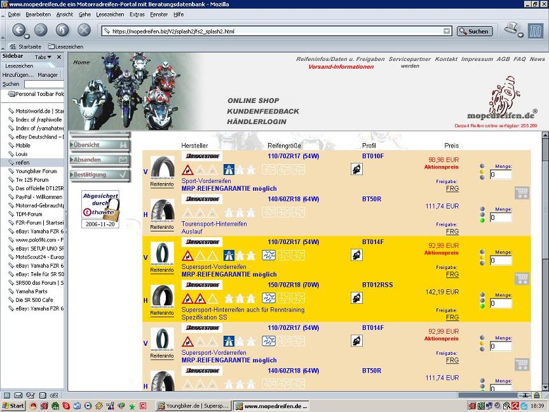
Task: Click the Suchen button beside the URL bar
Action: tap(475, 31)
